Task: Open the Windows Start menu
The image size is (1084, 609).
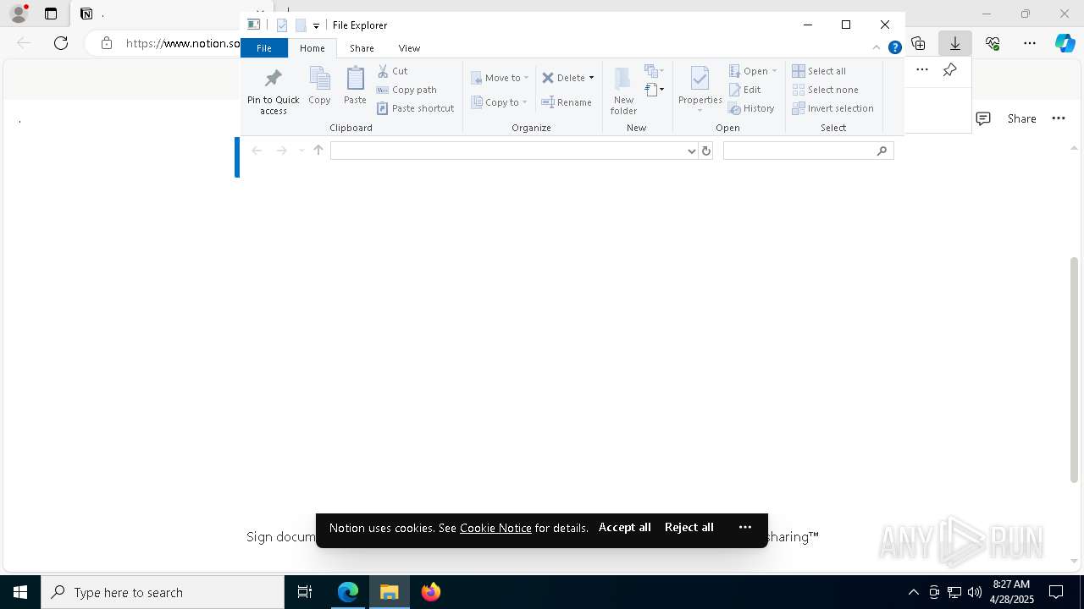Action: 20,592
